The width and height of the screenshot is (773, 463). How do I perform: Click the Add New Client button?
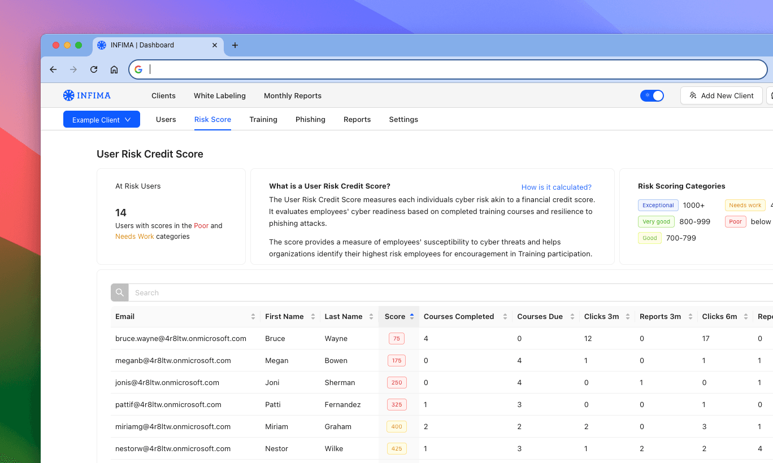click(722, 95)
